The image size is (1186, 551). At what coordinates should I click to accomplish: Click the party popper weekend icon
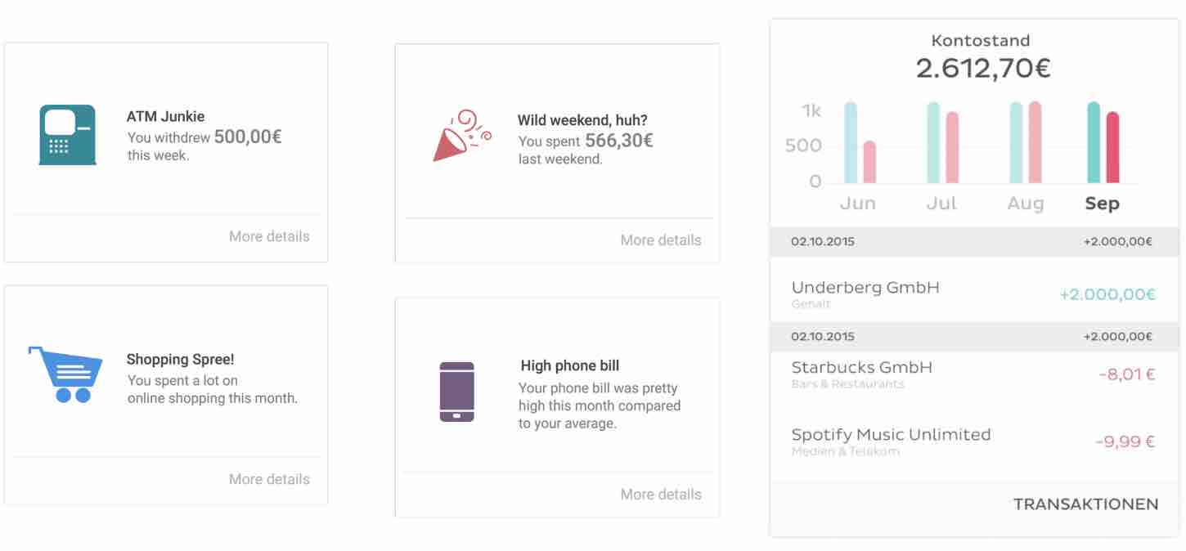[461, 135]
